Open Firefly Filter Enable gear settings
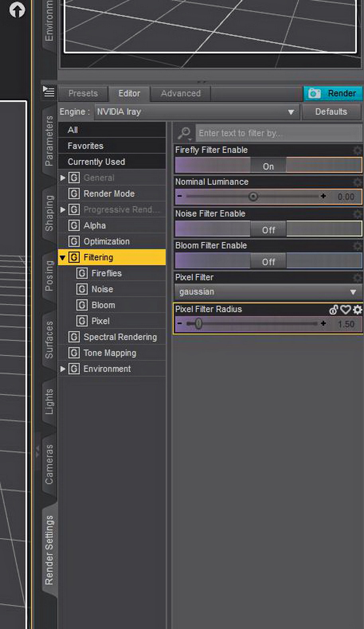Screen dimensions: 364x629 click(357, 150)
